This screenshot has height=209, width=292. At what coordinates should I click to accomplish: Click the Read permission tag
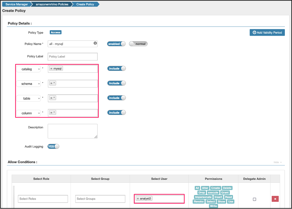click(x=228, y=197)
